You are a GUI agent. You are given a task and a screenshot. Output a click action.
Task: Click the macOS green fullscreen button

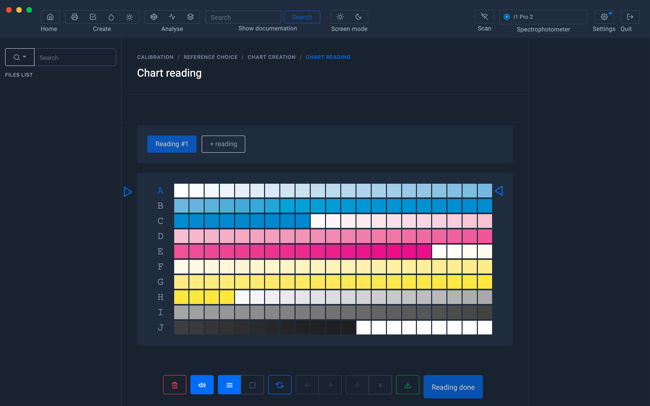[x=29, y=10]
